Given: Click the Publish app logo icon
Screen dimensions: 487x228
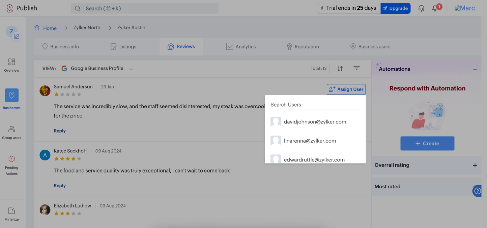Looking at the screenshot, I should (x=9, y=8).
